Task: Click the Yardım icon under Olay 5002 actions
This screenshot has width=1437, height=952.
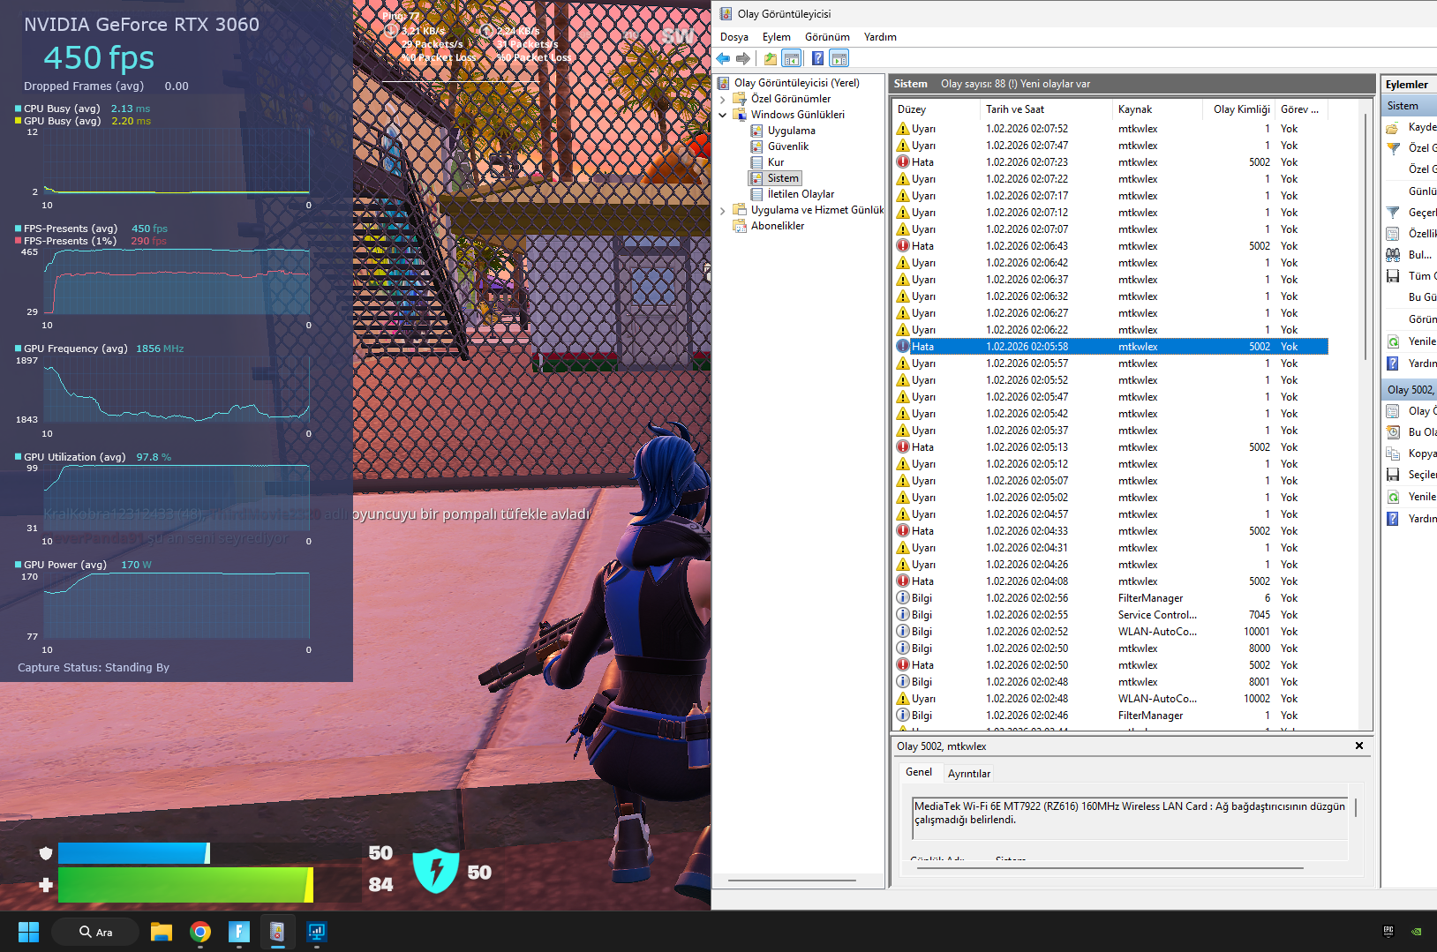Action: (x=1393, y=519)
